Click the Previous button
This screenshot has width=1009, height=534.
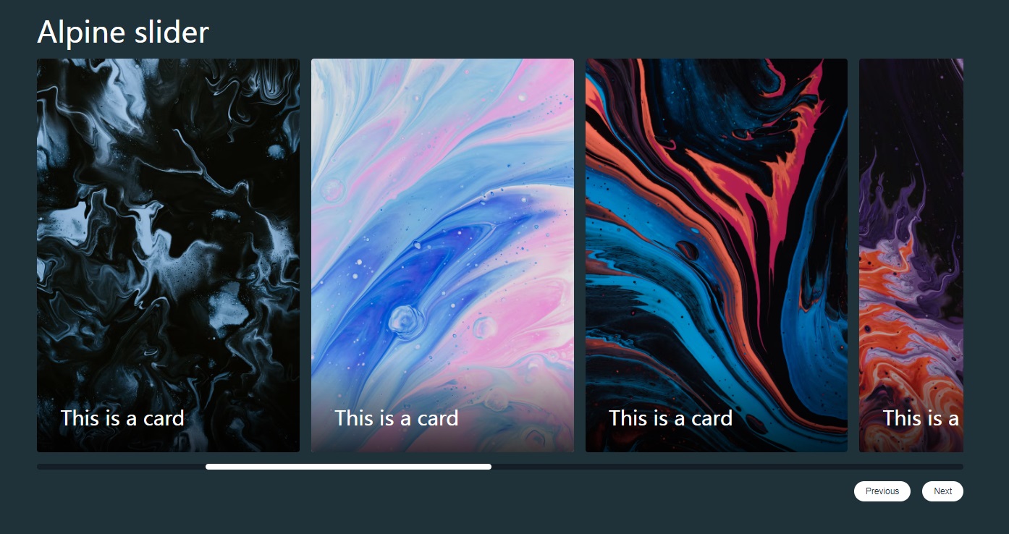(x=882, y=491)
